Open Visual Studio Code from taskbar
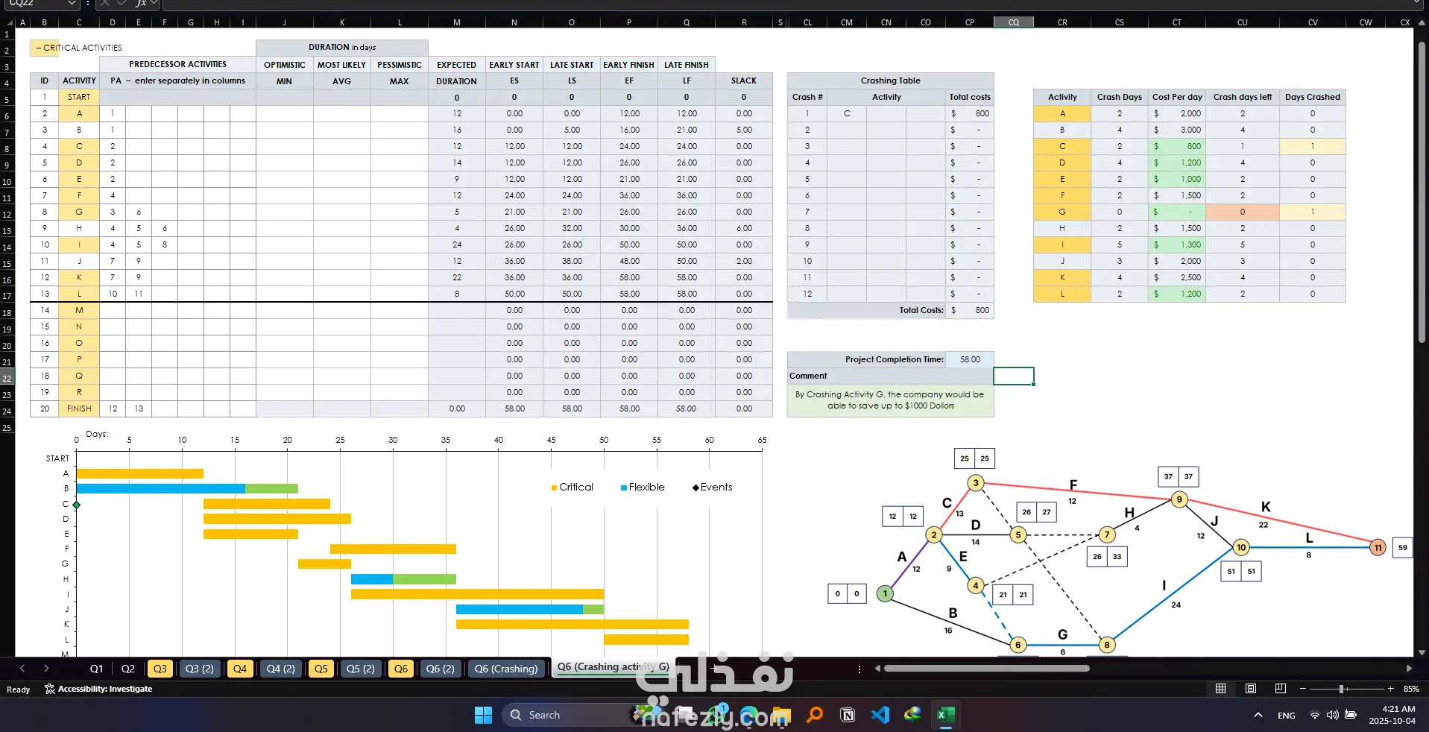The width and height of the screenshot is (1429, 732). (880, 715)
